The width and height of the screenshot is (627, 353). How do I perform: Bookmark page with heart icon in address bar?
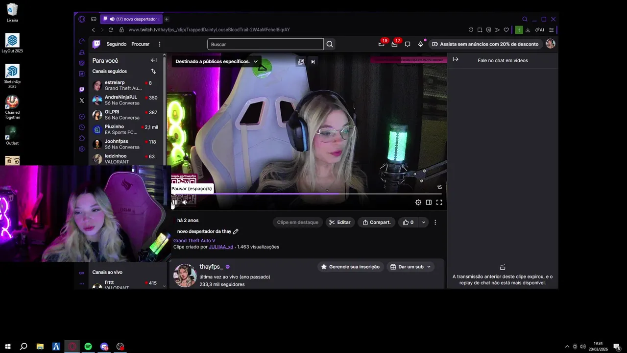tap(506, 30)
